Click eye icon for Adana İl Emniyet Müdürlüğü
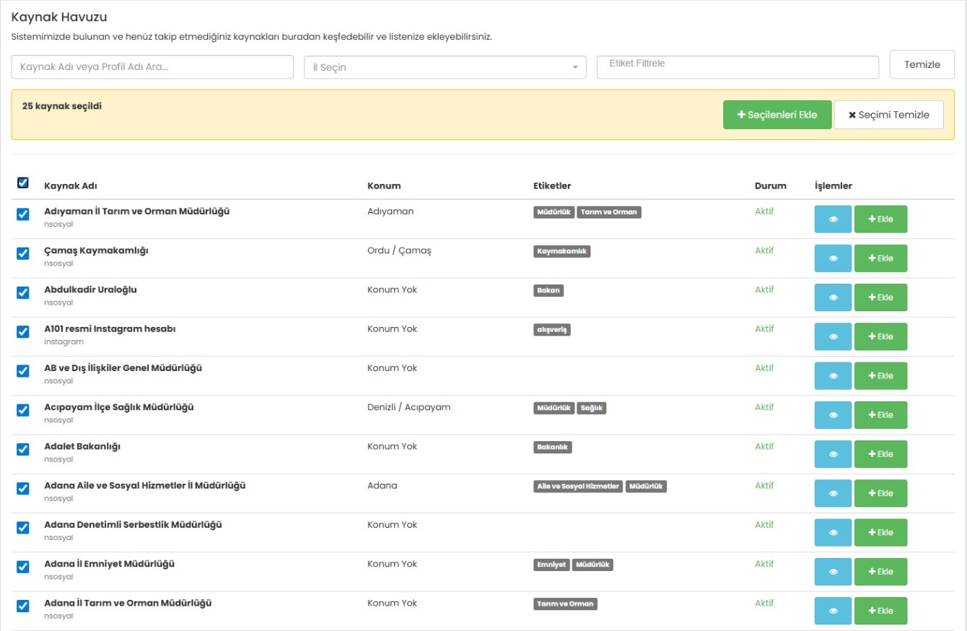Image resolution: width=967 pixels, height=631 pixels. click(x=833, y=572)
